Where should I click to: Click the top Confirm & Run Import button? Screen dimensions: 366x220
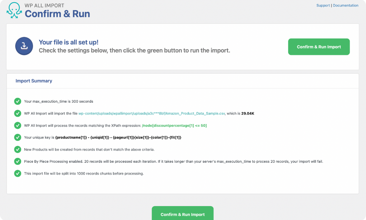tap(319, 46)
